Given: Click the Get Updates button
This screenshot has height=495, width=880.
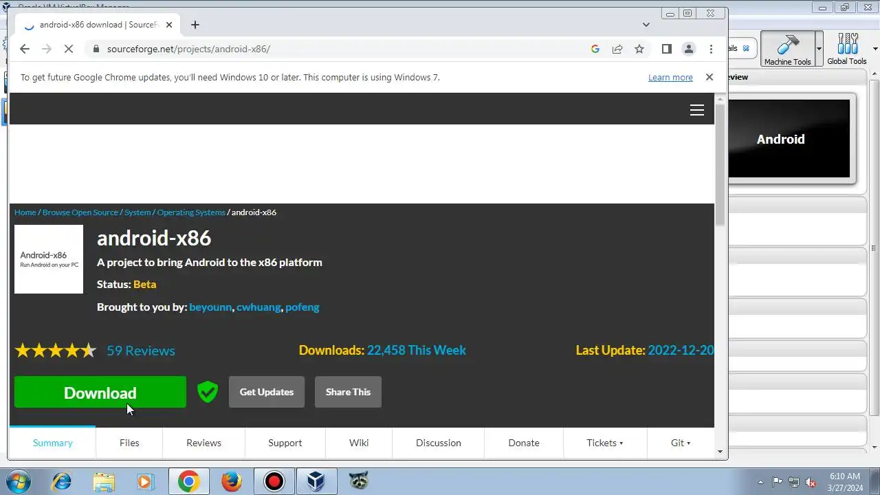Looking at the screenshot, I should 267,392.
